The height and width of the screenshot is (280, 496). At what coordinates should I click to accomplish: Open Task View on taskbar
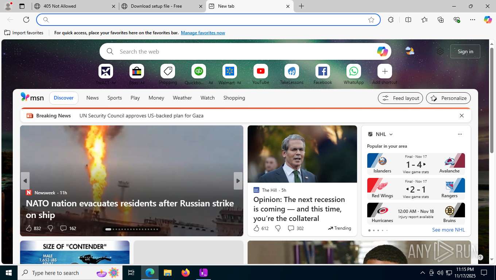(131, 273)
